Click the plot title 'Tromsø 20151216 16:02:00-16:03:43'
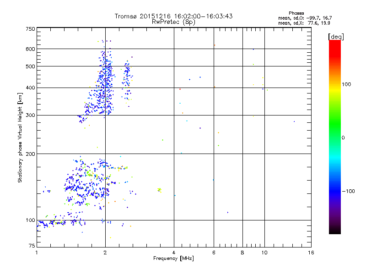This screenshot has width=366, height=275. pos(173,16)
